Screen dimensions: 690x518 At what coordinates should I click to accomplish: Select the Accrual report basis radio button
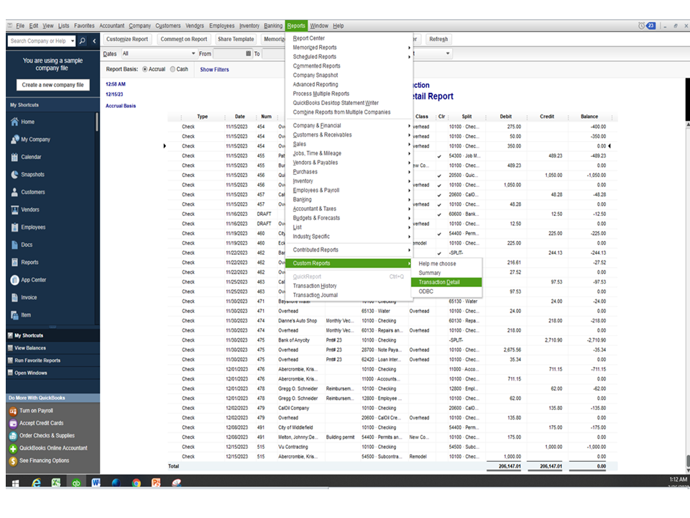(145, 70)
